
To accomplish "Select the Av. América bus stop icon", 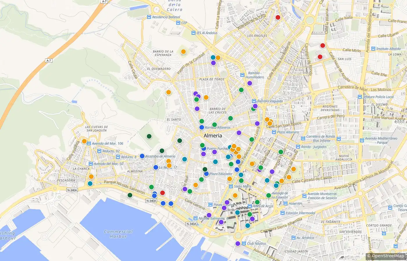I will 293,238.
